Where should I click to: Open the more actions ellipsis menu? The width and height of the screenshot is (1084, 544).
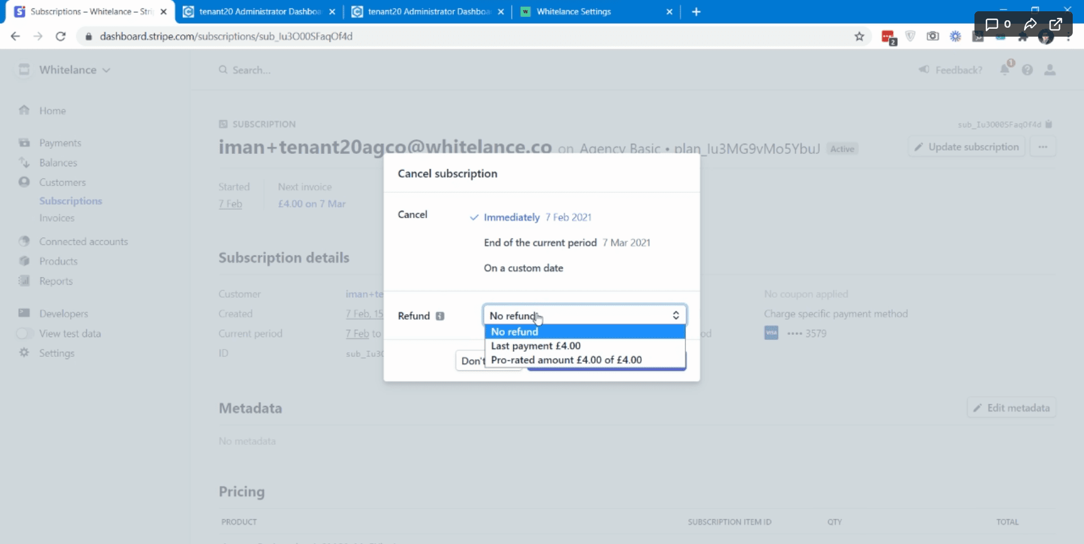pyautogui.click(x=1043, y=147)
